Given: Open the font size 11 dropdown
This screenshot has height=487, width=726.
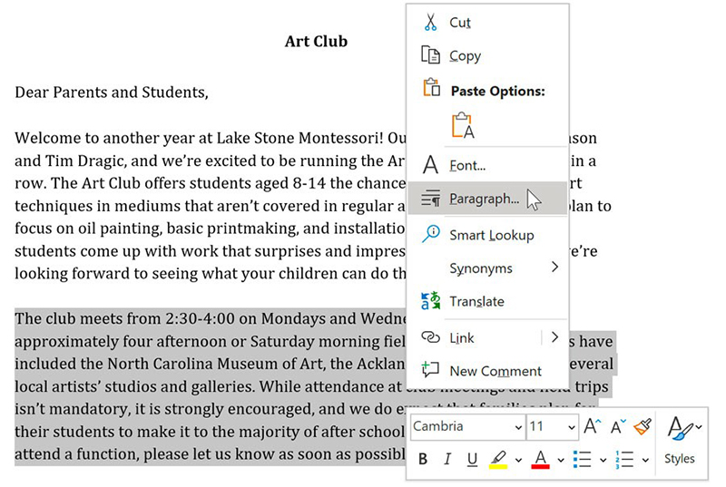Looking at the screenshot, I should coord(572,427).
